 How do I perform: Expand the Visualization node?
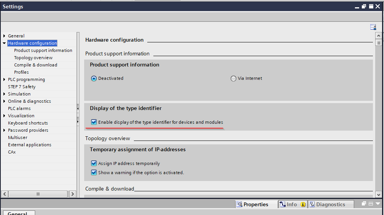(4, 116)
